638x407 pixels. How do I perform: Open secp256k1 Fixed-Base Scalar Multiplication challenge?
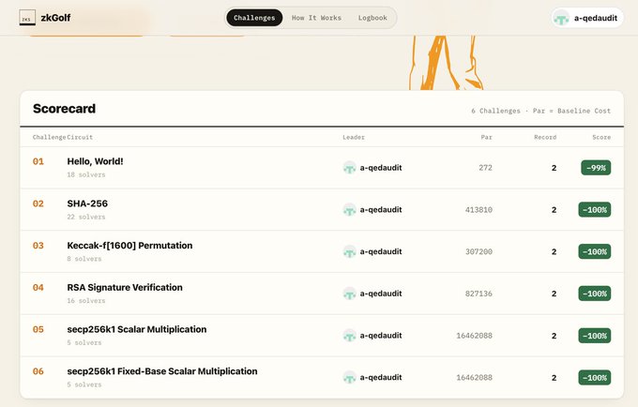tap(162, 371)
